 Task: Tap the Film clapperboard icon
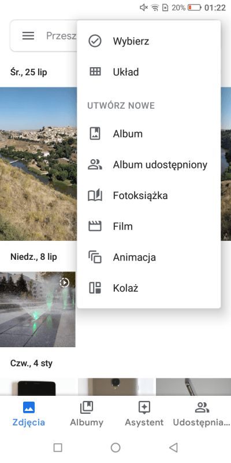click(x=95, y=226)
